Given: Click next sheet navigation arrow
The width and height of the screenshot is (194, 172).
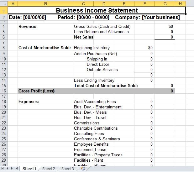Looking at the screenshot, I should coord(12,169).
